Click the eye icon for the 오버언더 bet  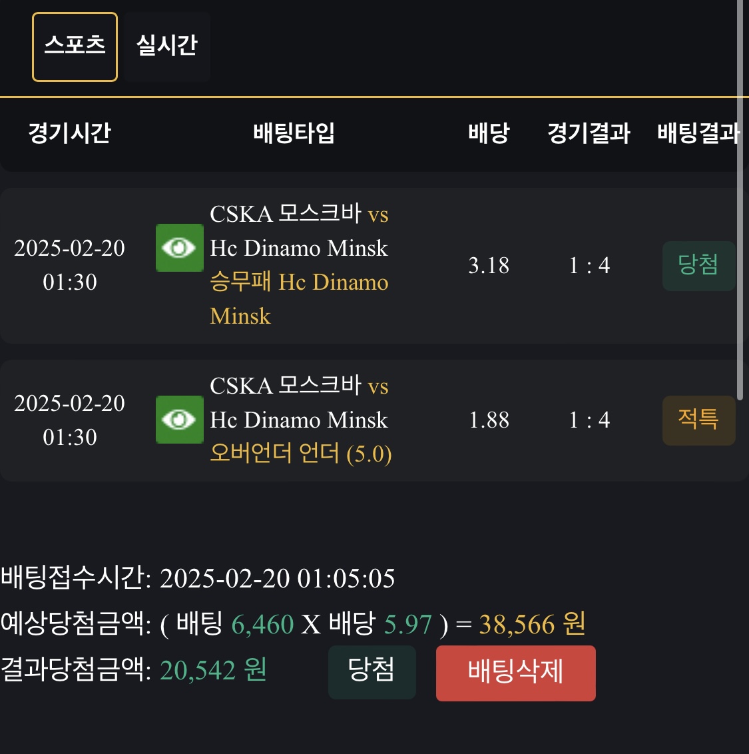[179, 420]
